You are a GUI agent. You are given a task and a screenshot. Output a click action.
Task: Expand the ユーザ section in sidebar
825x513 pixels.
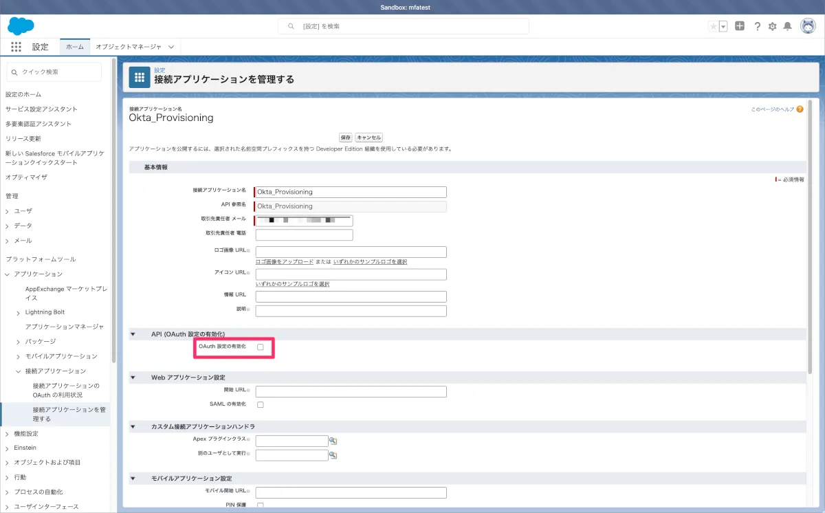[x=8, y=211]
